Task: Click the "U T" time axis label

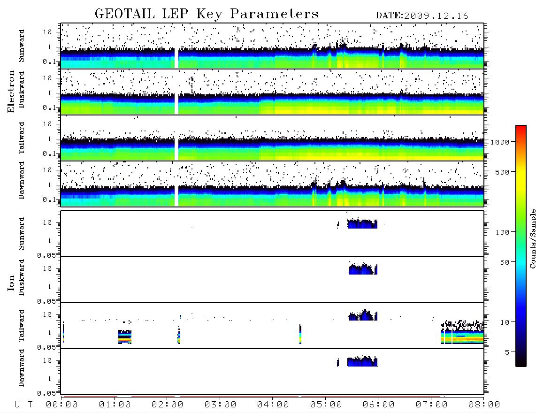Action: pos(24,405)
